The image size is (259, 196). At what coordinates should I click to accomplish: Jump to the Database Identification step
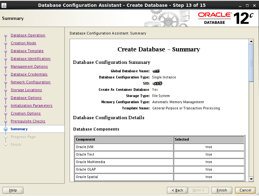tap(31, 59)
